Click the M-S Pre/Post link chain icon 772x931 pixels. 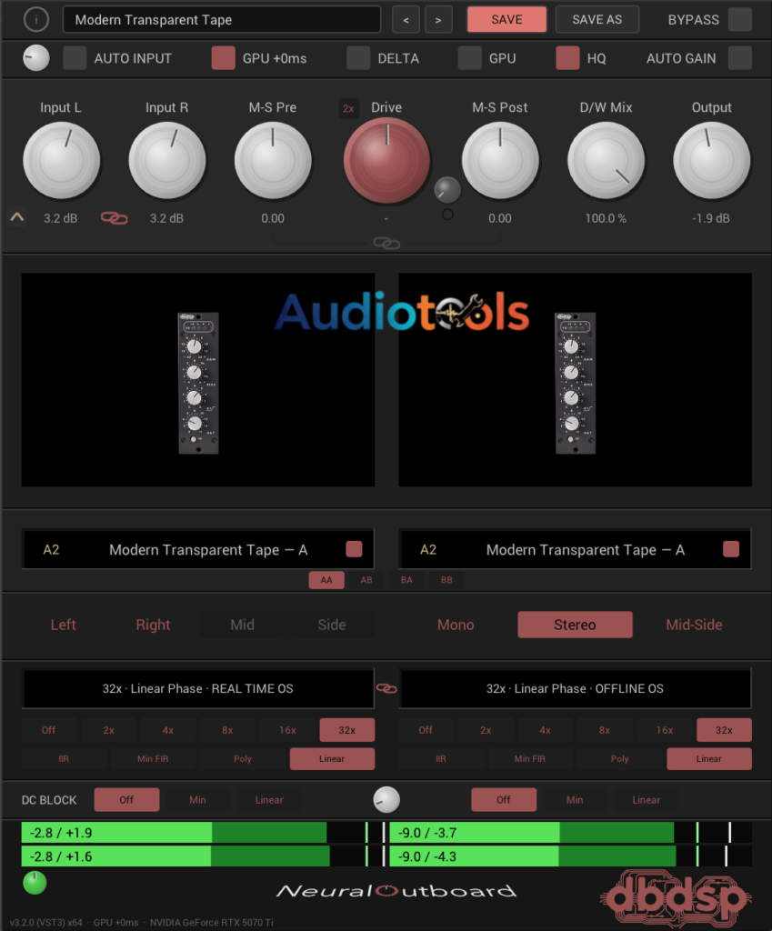[x=386, y=244]
